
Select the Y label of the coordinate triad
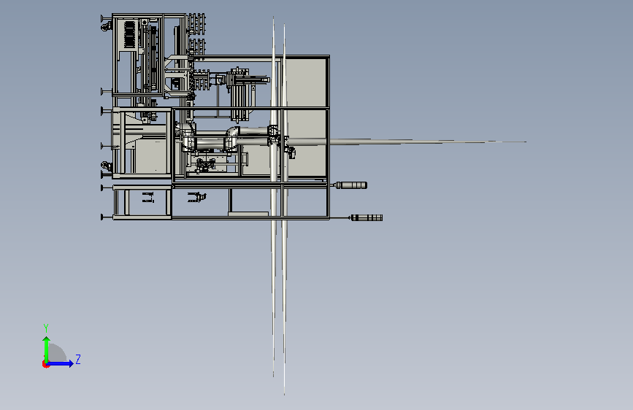coord(46,328)
